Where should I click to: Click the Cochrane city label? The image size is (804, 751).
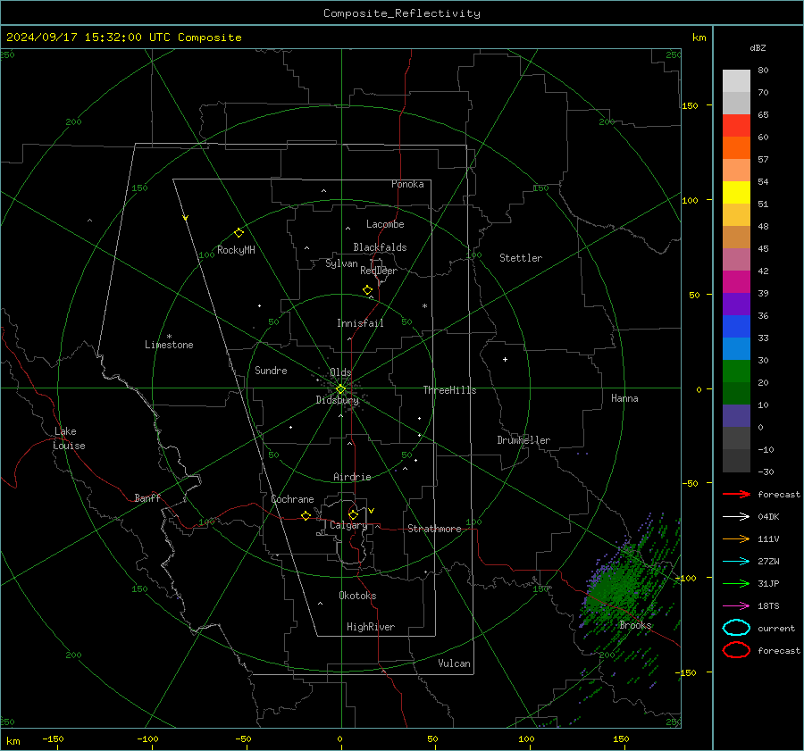[x=292, y=499]
